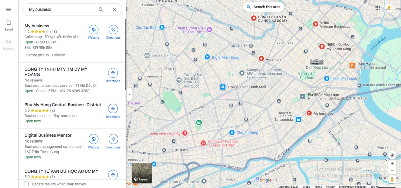The width and height of the screenshot is (401, 188).
Task: Select the Accenture map pin
Action: (261, 59)
